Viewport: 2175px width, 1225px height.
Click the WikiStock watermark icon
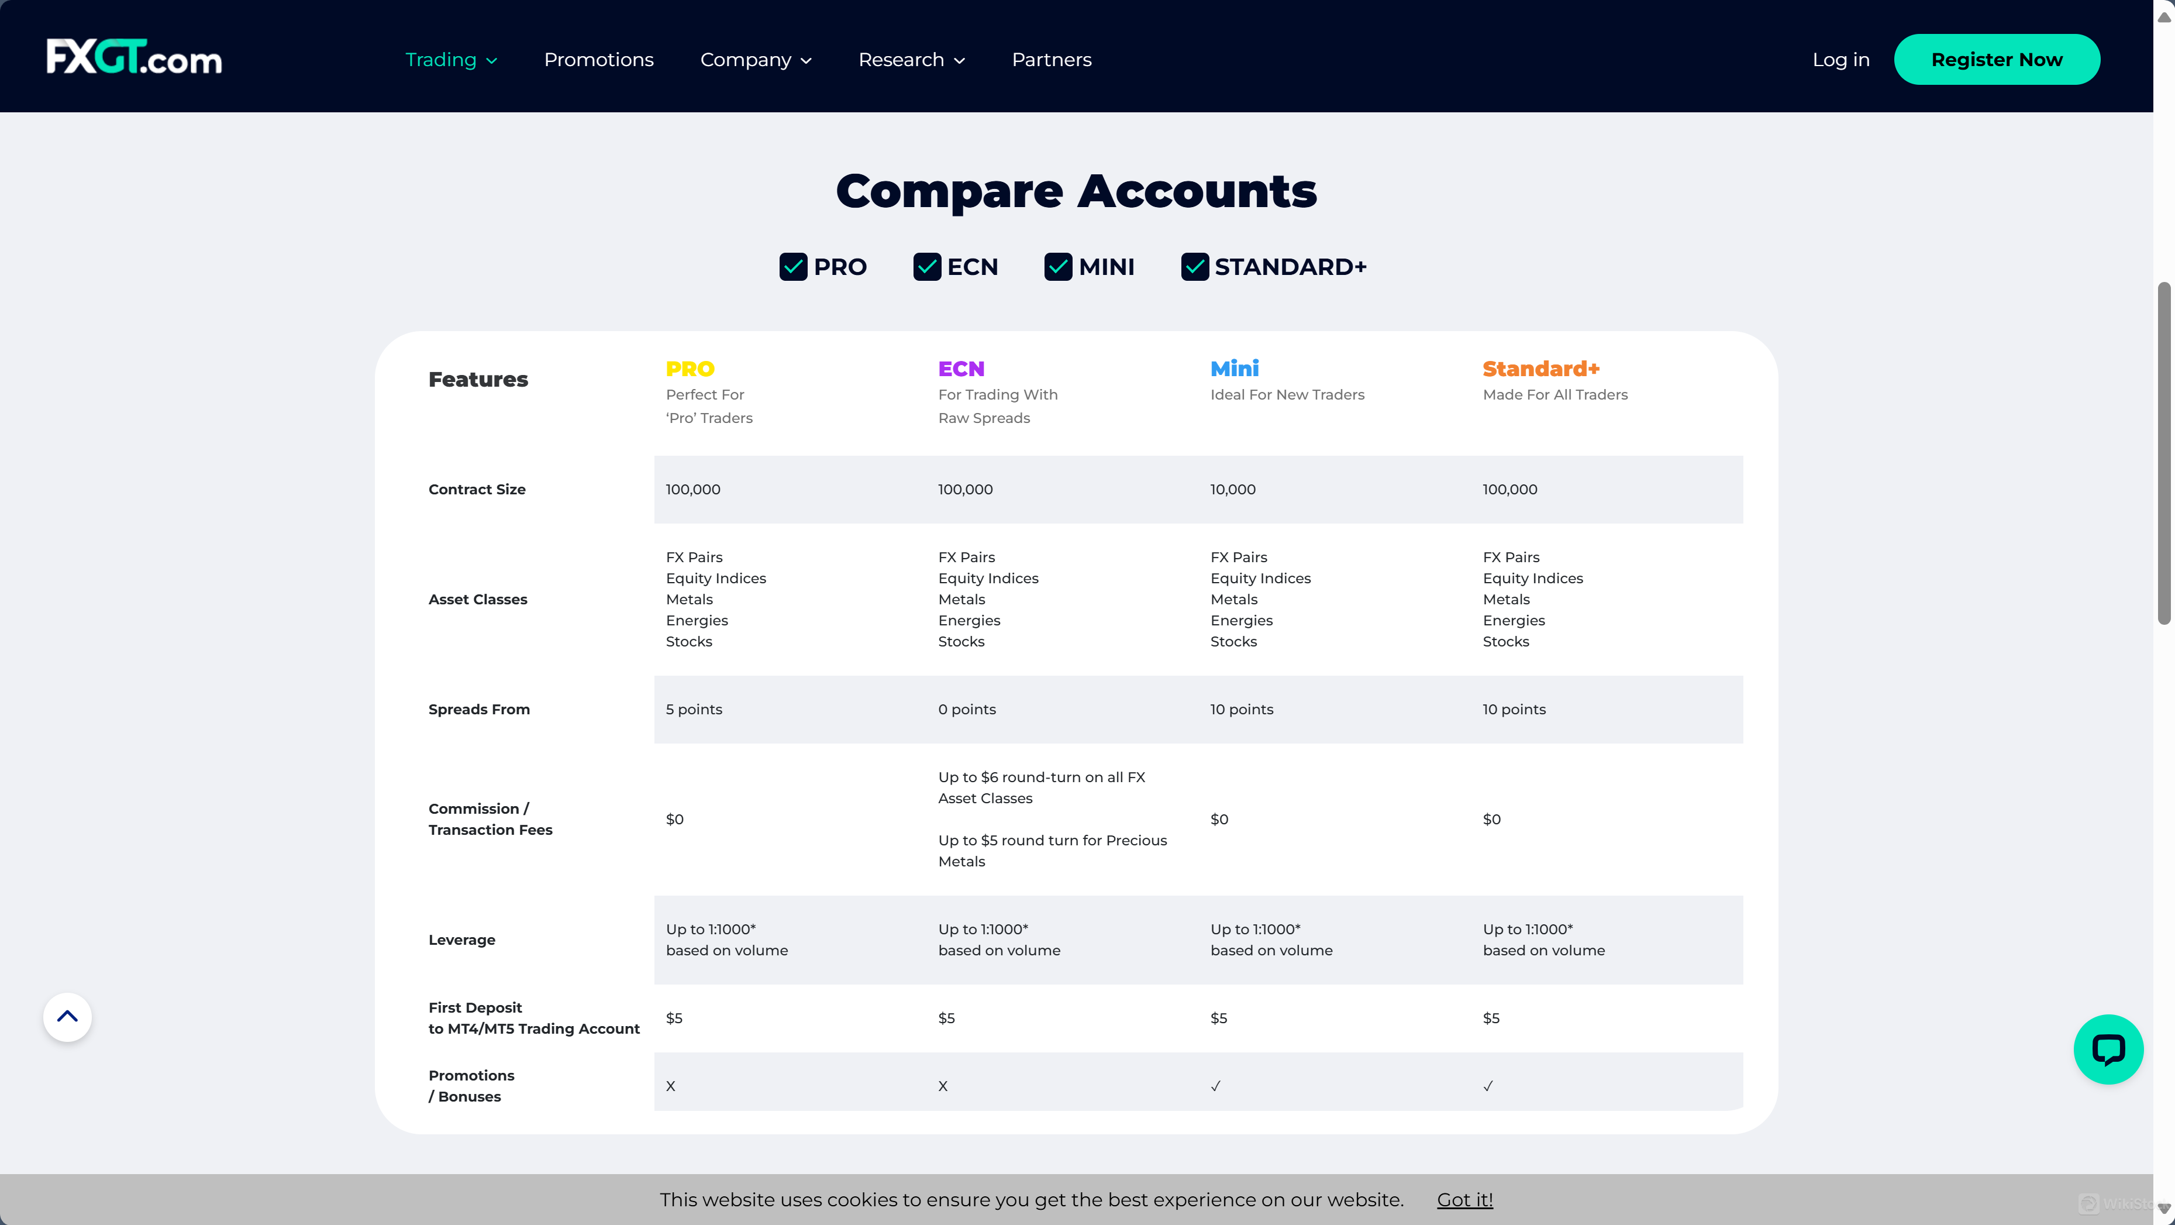(2090, 1203)
